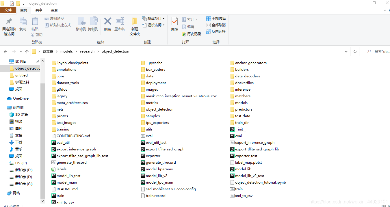Select 下载 (Downloads) in the navigation pane
Viewport: 390px width, 207px height.
click(x=19, y=142)
